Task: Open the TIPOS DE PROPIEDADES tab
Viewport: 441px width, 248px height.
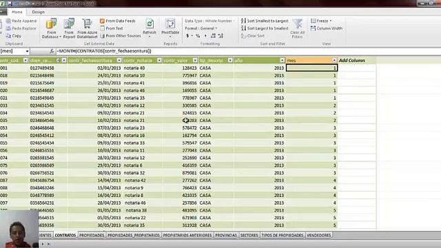Action: click(x=283, y=235)
